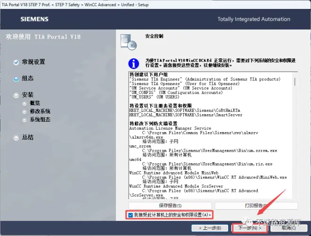The width and height of the screenshot is (311, 236).
Task: Click the "Siemens TIA Engineer" user group line
Action: pyautogui.click(x=205, y=79)
